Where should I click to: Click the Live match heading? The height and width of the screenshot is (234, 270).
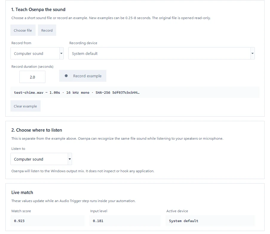(22, 192)
